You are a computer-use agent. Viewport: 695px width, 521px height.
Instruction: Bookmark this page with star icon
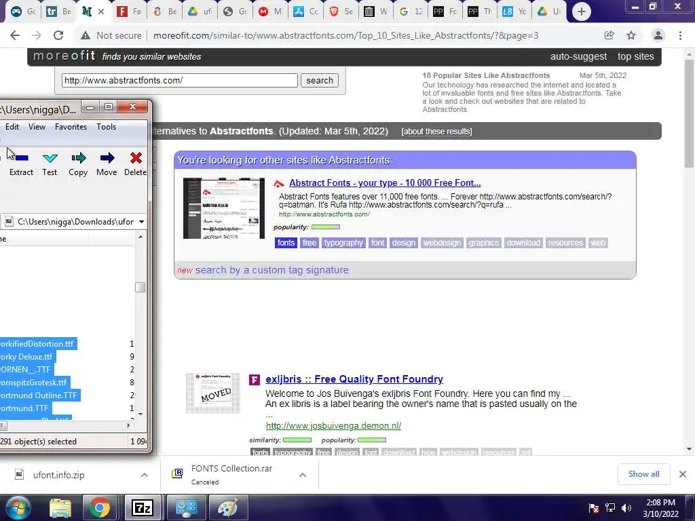631,35
